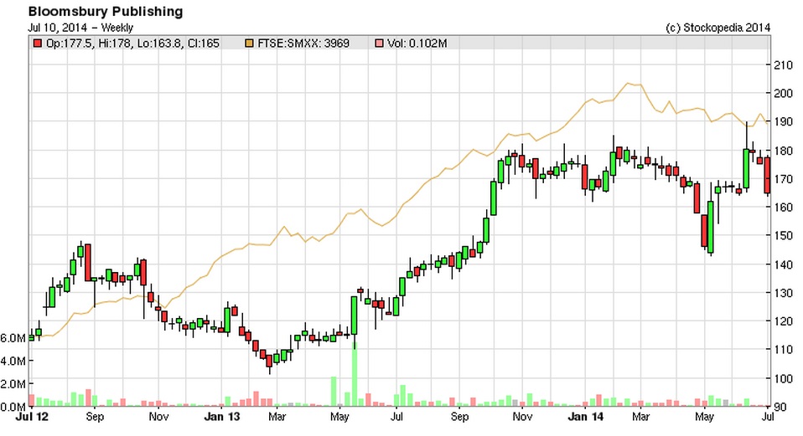Click the '2.0M' volume axis label

13,384
